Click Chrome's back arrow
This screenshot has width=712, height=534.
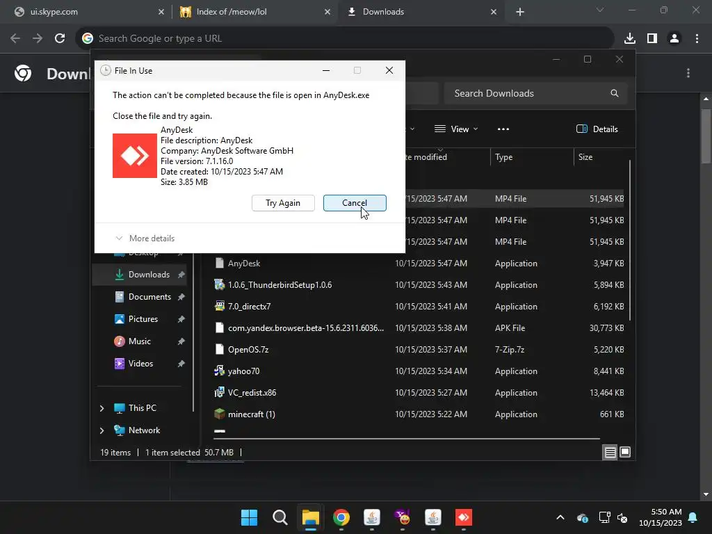tap(15, 39)
